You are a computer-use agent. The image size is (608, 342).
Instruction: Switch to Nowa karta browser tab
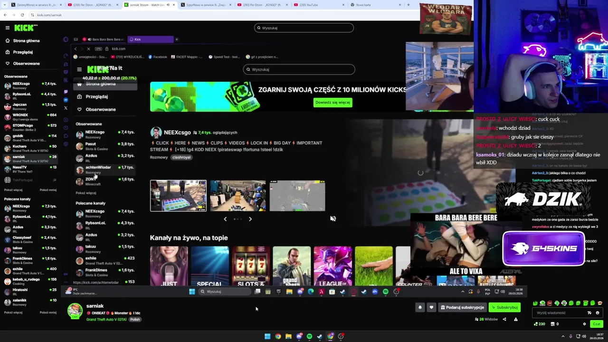coord(375,5)
